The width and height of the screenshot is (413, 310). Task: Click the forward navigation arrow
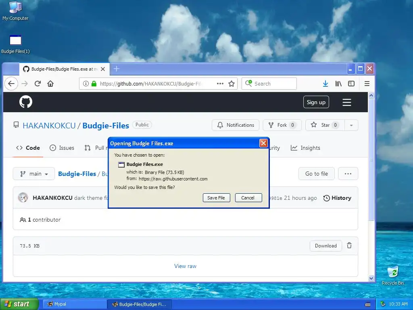[25, 84]
